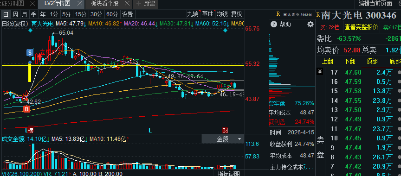Switch to 月 monthly period
This screenshot has width=401, height=176.
click(x=24, y=14)
